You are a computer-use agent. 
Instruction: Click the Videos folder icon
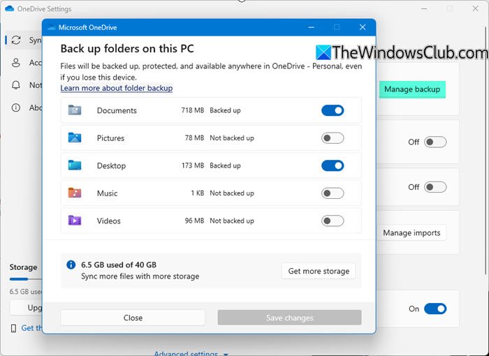[x=75, y=221]
